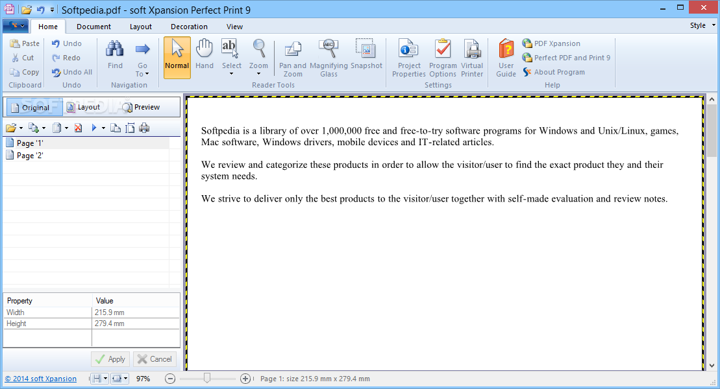Click the Apply button
This screenshot has height=389, width=720.
coord(110,359)
